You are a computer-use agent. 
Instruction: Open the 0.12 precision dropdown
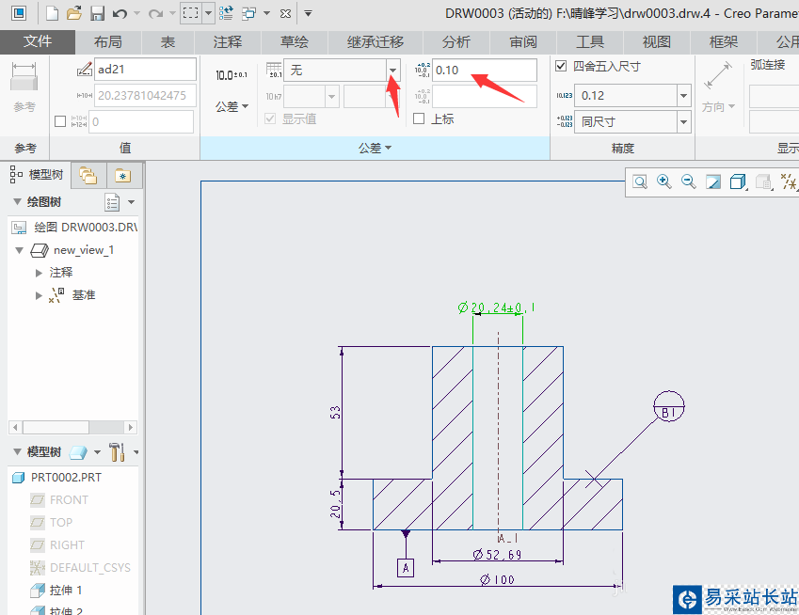[683, 96]
